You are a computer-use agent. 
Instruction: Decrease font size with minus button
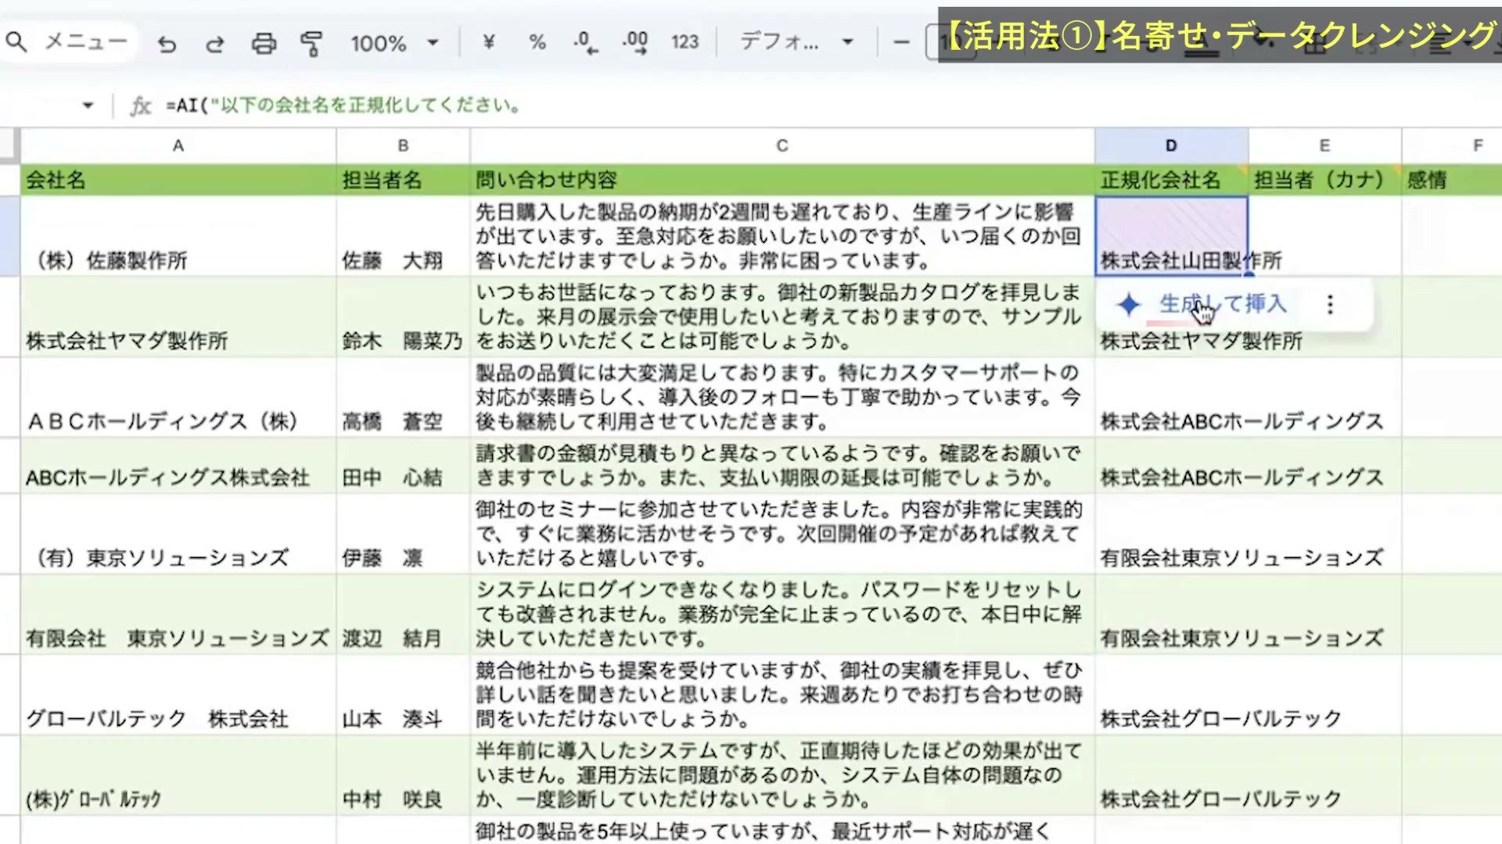tap(901, 41)
